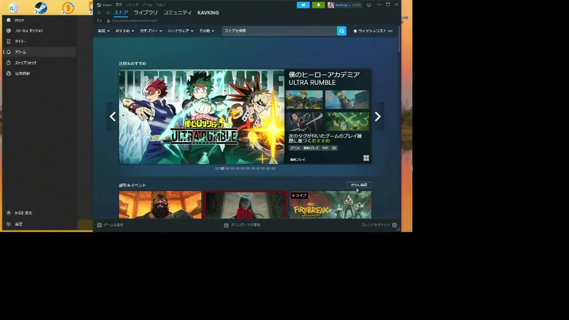Click the 無料プレイ tag chip
The height and width of the screenshot is (320, 569).
tap(311, 148)
